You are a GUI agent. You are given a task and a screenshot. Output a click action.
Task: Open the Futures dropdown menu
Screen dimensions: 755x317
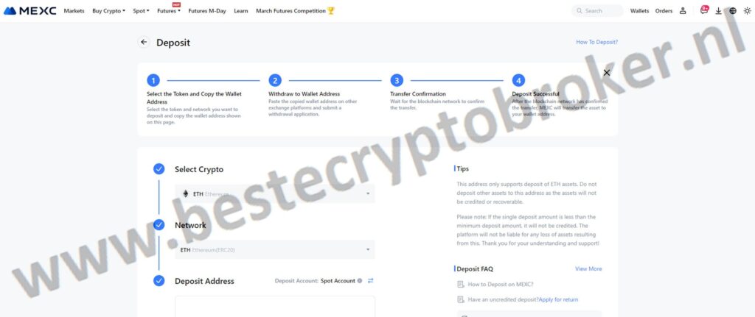click(x=169, y=10)
